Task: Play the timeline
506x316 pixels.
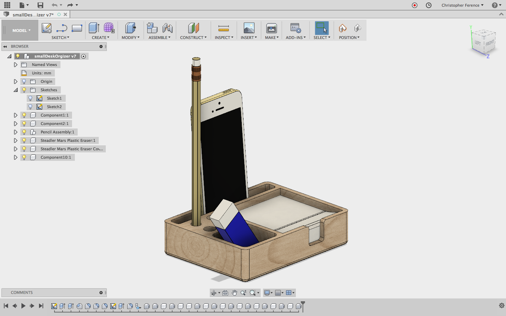Action: coord(23,306)
